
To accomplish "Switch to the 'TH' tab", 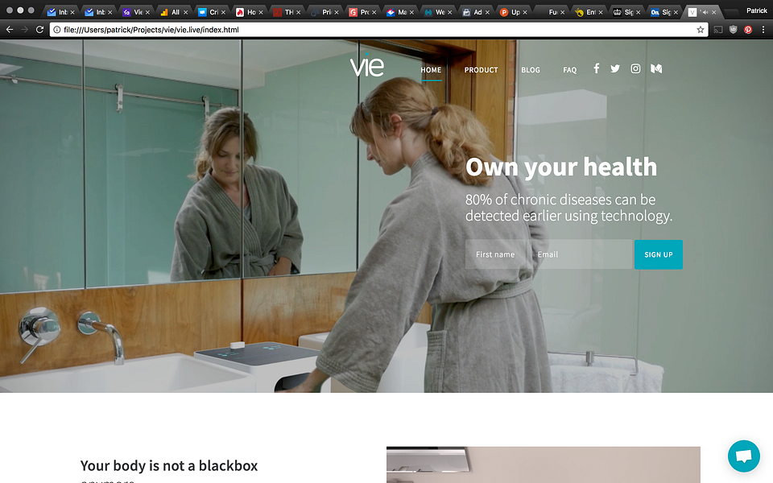I will pos(285,12).
